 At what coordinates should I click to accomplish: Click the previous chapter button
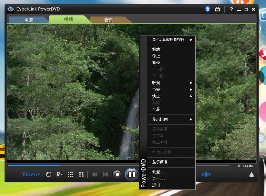(105, 174)
